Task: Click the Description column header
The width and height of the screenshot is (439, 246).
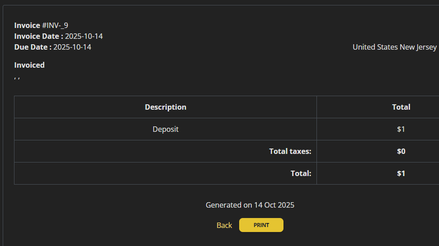Action: point(165,107)
